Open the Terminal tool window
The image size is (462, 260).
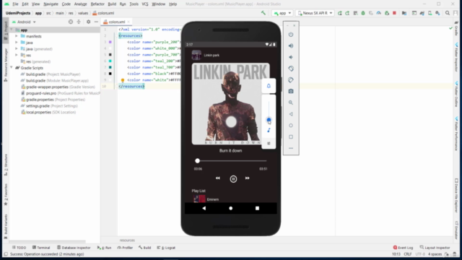coord(41,248)
